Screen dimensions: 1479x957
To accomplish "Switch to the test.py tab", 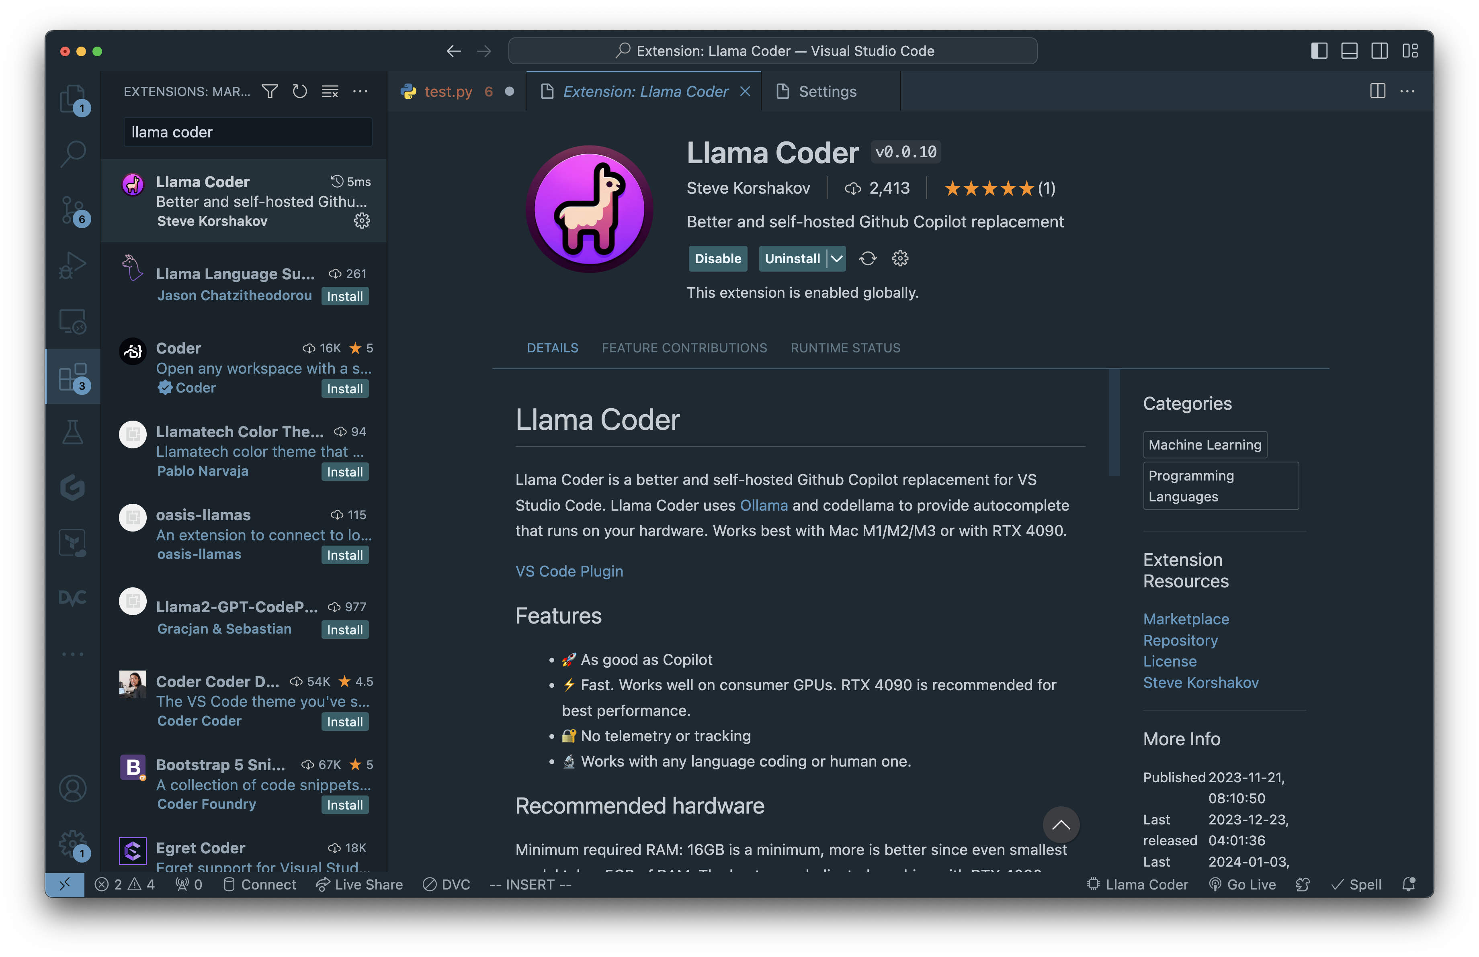I will pyautogui.click(x=447, y=91).
